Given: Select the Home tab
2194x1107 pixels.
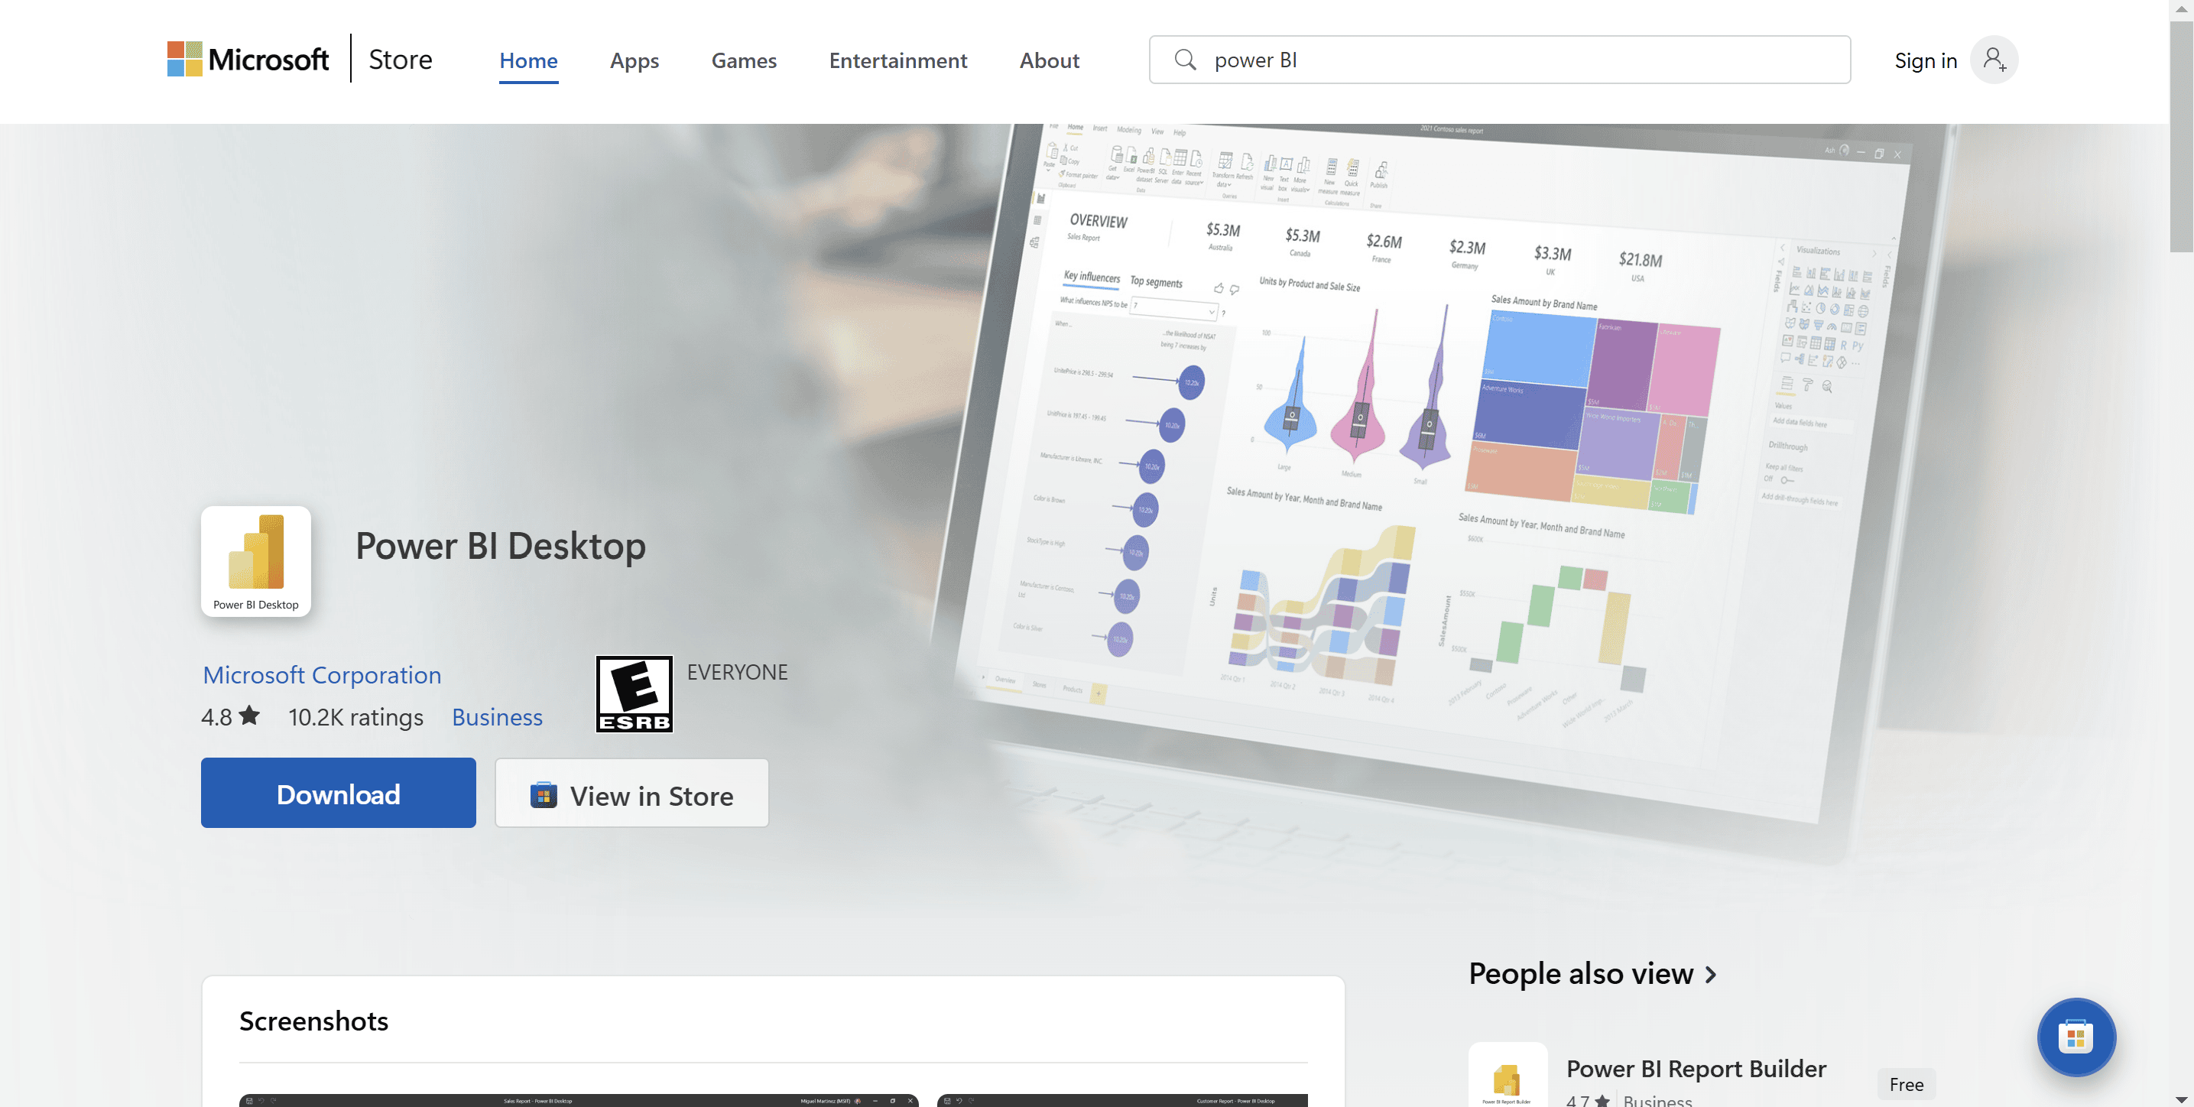Looking at the screenshot, I should point(528,60).
